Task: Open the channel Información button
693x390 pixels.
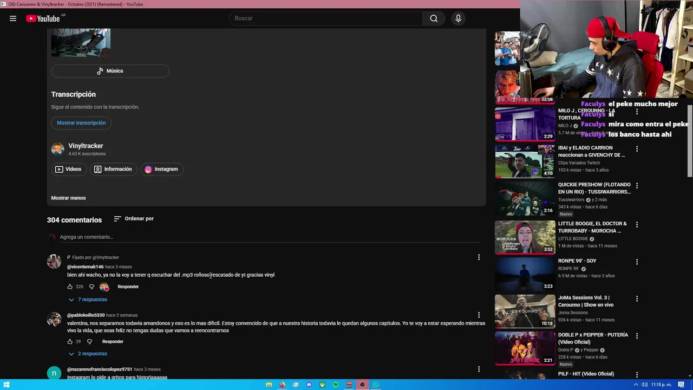Action: [x=113, y=169]
